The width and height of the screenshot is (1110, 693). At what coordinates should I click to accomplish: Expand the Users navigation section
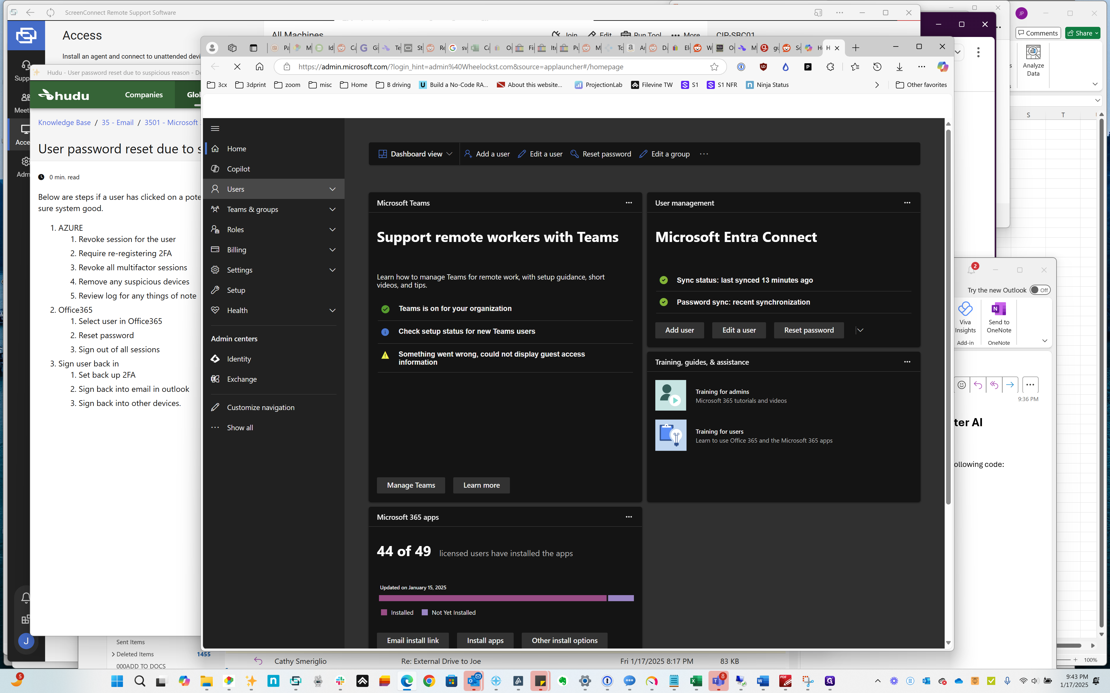[x=332, y=189]
